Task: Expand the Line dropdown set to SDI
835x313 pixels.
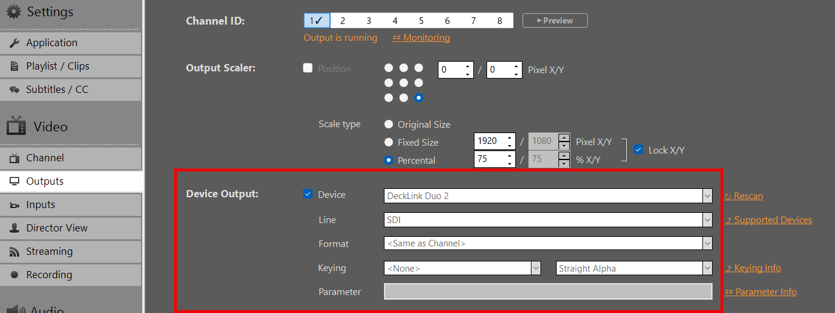Action: click(548, 220)
